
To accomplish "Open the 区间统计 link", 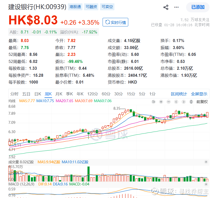I will tap(179, 94).
